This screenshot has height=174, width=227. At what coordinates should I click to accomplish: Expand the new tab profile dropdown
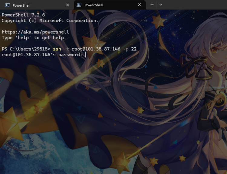point(161,5)
